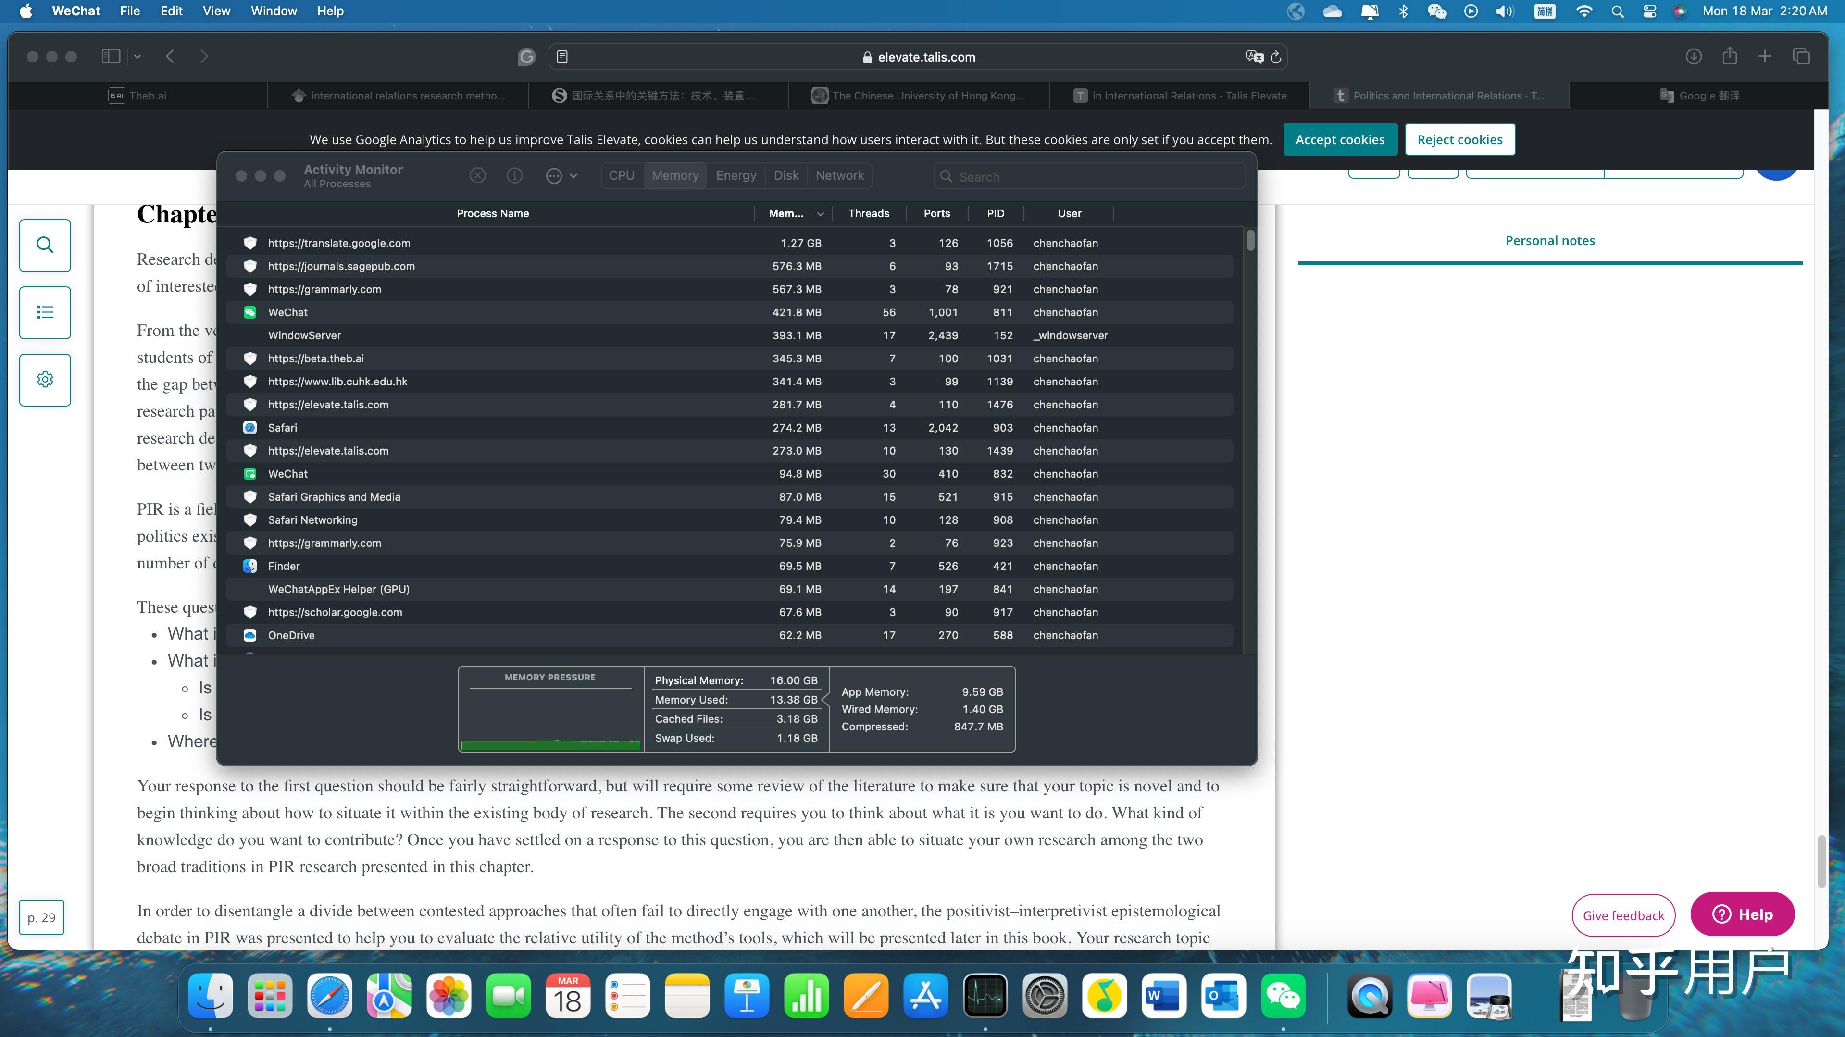This screenshot has height=1037, width=1845.
Task: Click the page reload icon in address bar
Action: click(x=1276, y=57)
